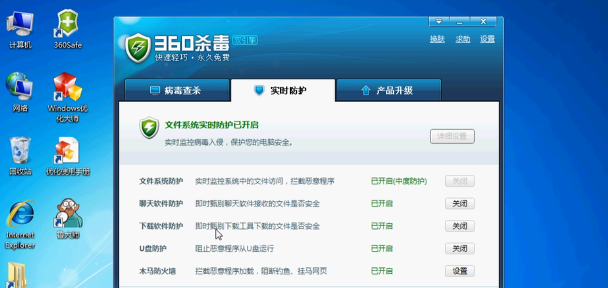Open the 设置 link in header
Screen dimensions: 608x288
[x=488, y=39]
